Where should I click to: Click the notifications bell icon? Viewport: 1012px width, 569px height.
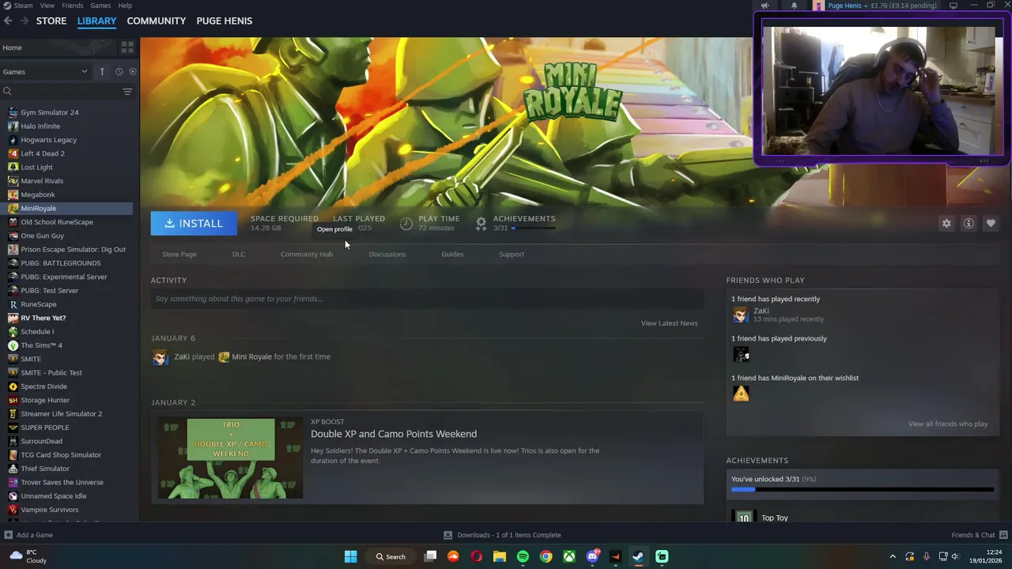point(795,6)
